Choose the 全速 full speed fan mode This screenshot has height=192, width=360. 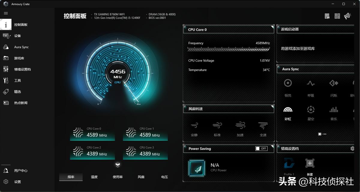click(263, 125)
